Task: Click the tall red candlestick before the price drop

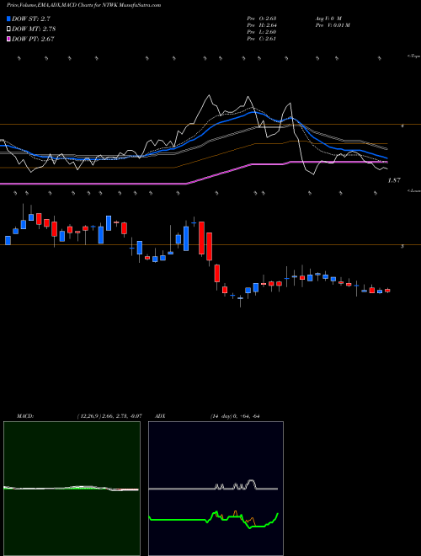Action: (201, 238)
